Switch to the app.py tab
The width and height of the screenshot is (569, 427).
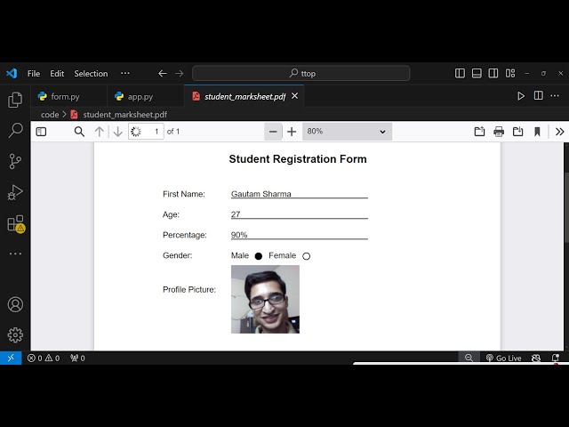pyautogui.click(x=140, y=96)
